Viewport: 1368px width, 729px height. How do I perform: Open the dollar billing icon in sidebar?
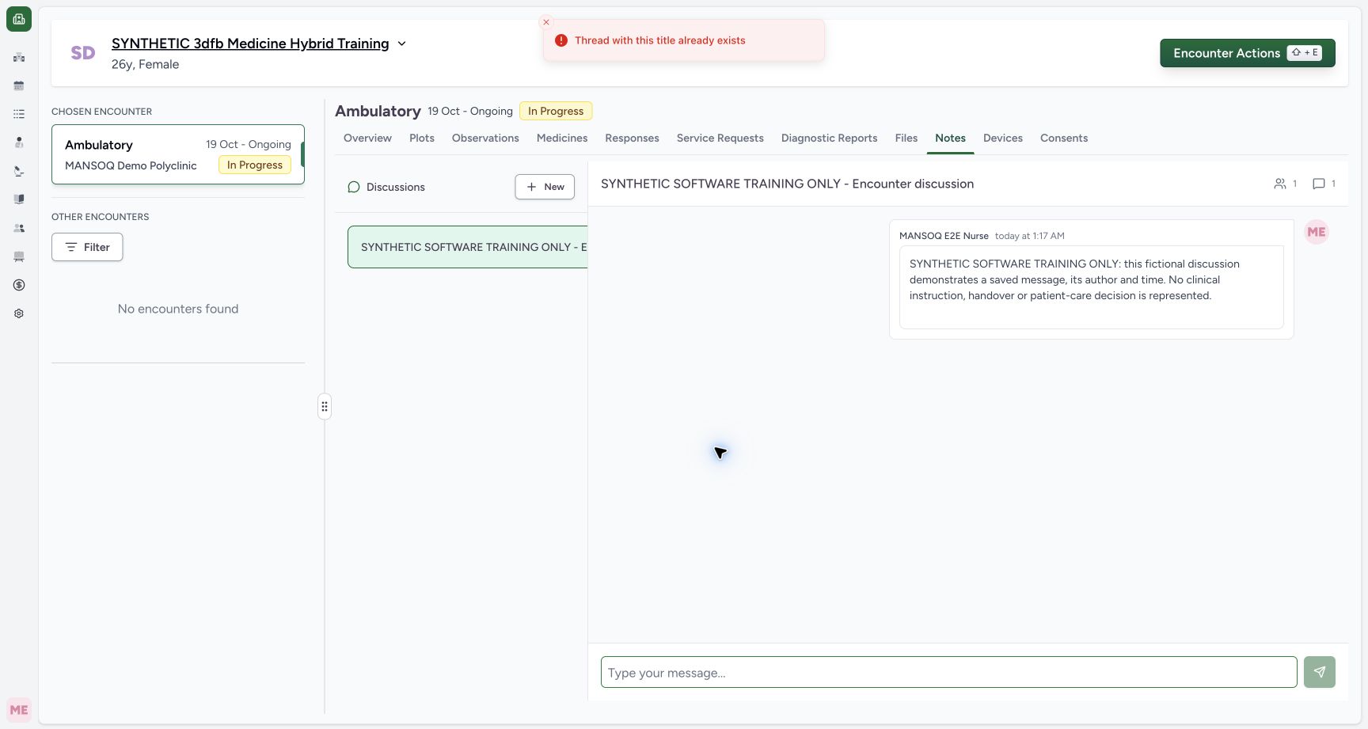coord(19,285)
